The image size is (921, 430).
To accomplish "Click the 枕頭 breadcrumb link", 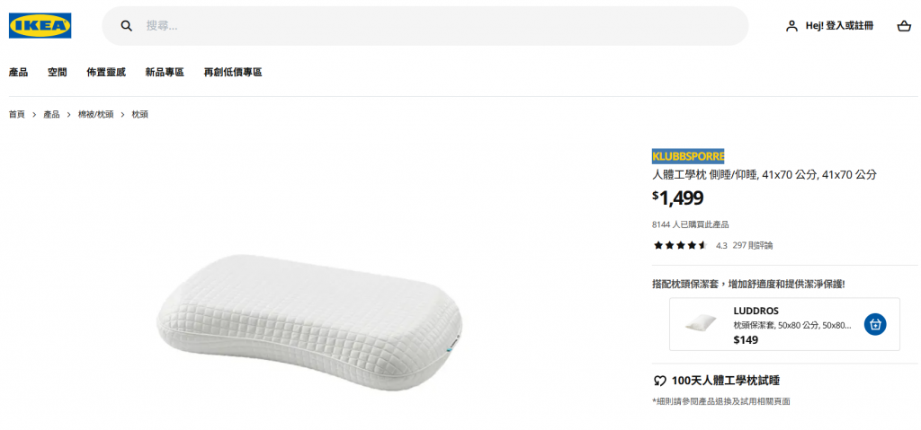I will 140,115.
